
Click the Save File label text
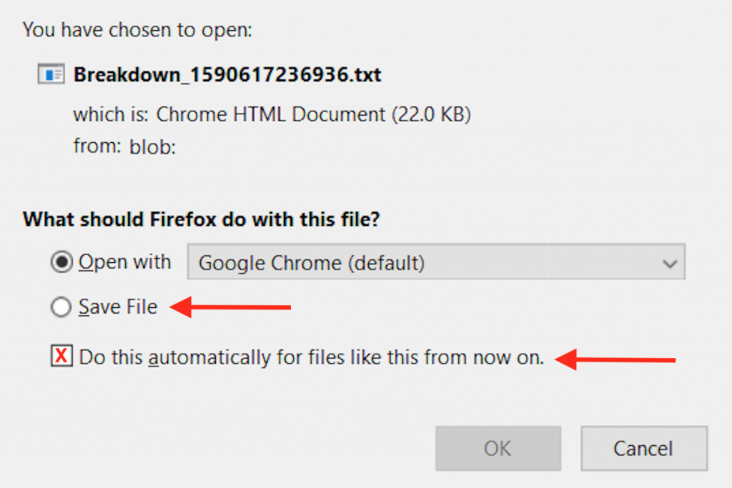[x=118, y=307]
